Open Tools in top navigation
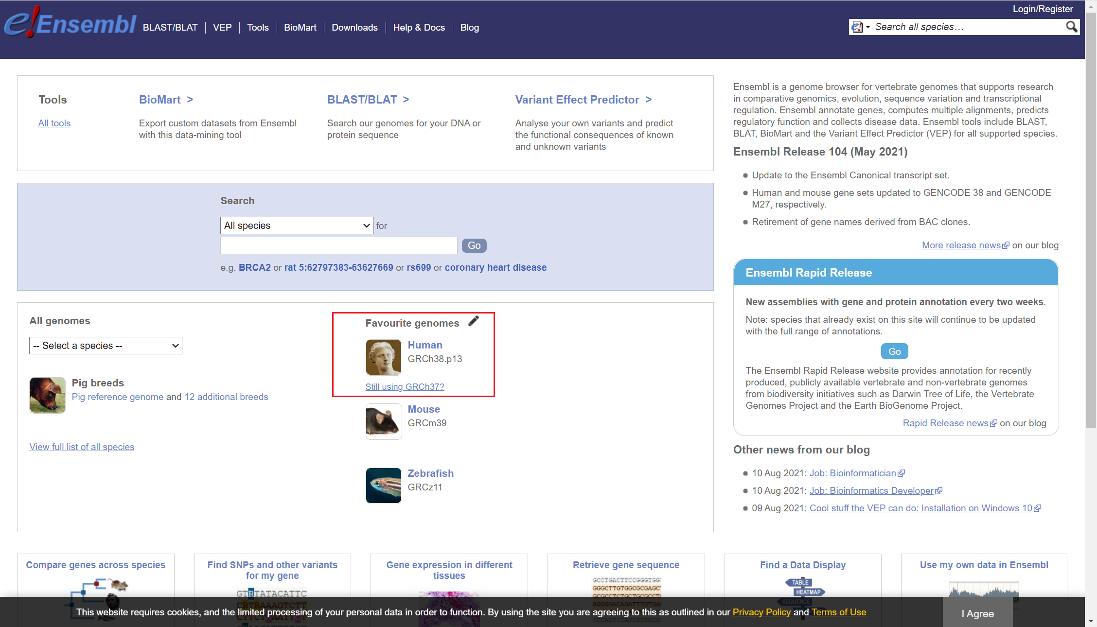Screen dimensions: 1097x627 pos(258,28)
